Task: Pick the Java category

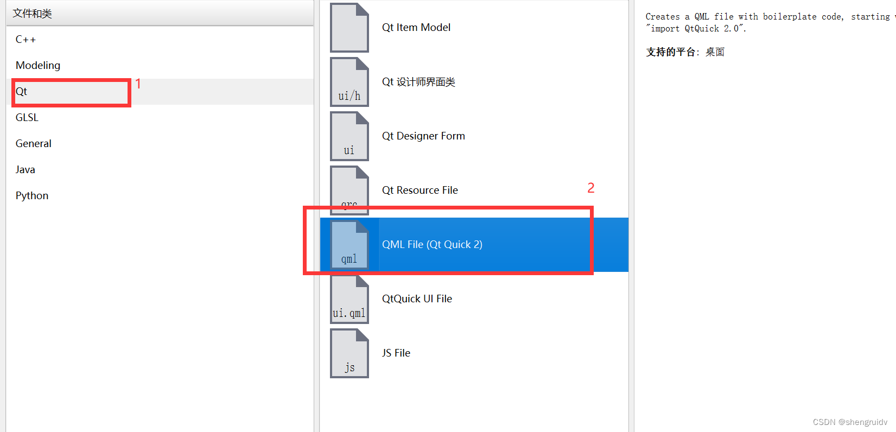Action: click(160, 170)
